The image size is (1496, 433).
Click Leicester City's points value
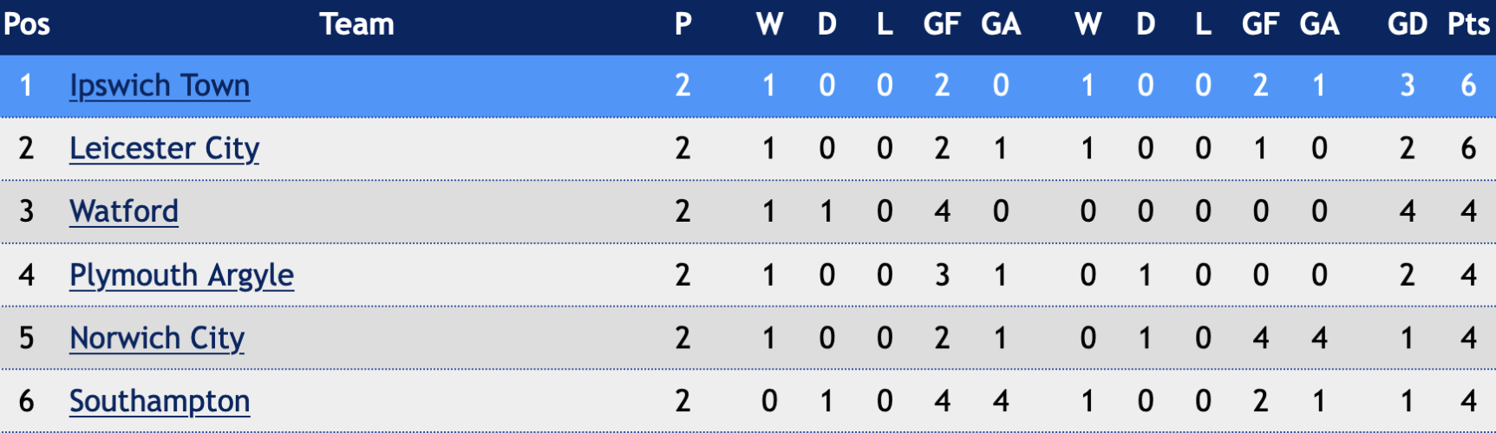[x=1468, y=149]
